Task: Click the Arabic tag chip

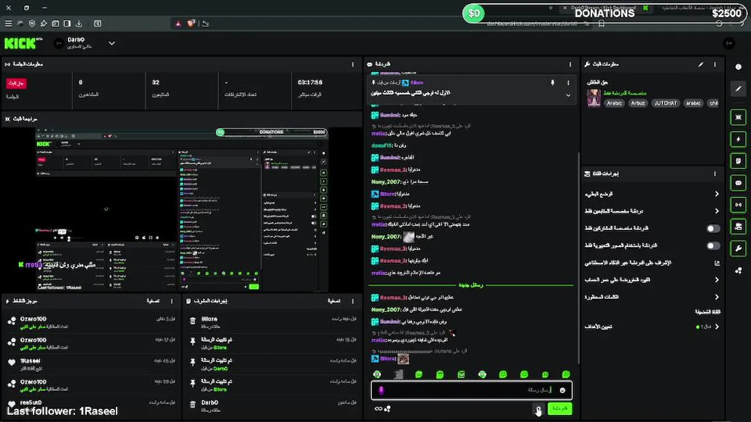Action: coord(614,103)
